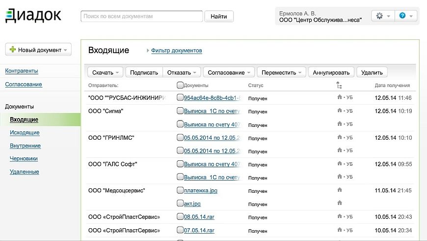The width and height of the screenshot is (427, 241).
Task: Click the date 11.05.14 21:45
Action: pyautogui.click(x=393, y=190)
